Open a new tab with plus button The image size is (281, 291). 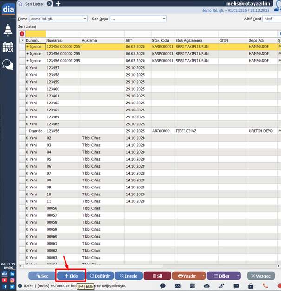tap(58, 4)
